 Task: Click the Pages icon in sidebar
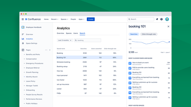[23, 50]
